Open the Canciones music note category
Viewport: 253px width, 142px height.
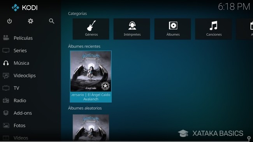213,29
